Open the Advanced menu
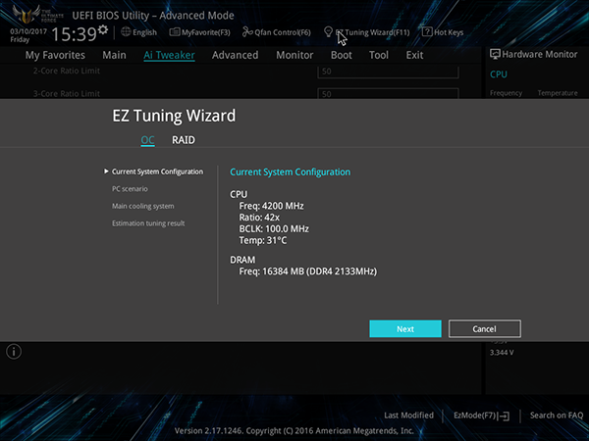 point(235,56)
